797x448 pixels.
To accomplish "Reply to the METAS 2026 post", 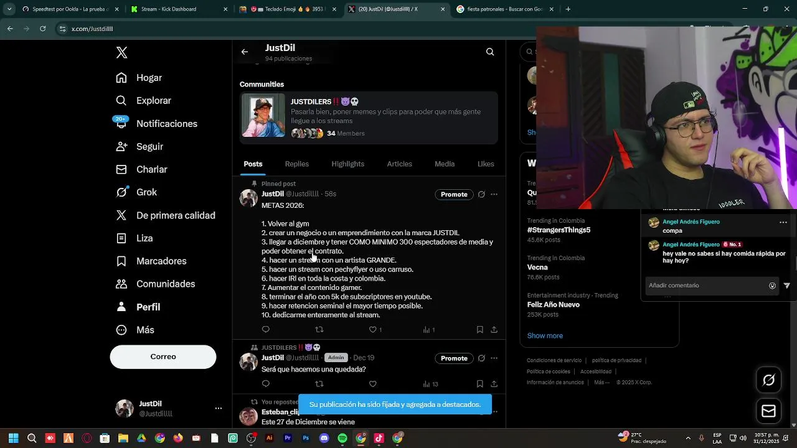I will point(266,330).
